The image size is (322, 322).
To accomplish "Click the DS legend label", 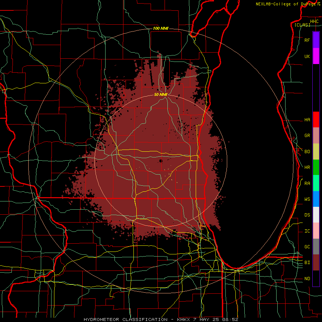I will pos(307,215).
